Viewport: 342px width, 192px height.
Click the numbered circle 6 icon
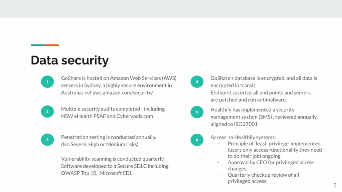click(x=197, y=140)
